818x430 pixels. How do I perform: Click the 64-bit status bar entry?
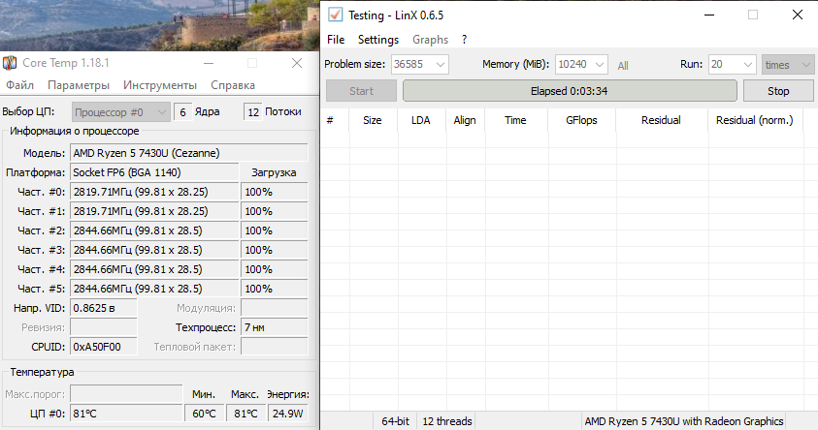coord(395,421)
